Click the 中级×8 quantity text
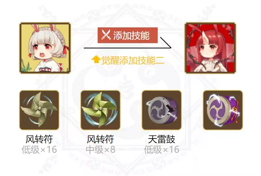Image resolution: width=261 pixels, height=176 pixels. pyautogui.click(x=100, y=149)
